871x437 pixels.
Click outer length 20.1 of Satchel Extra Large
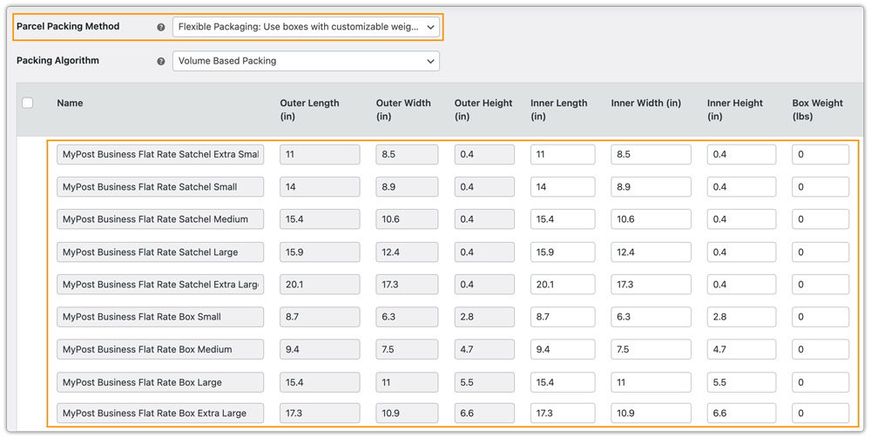pos(320,285)
